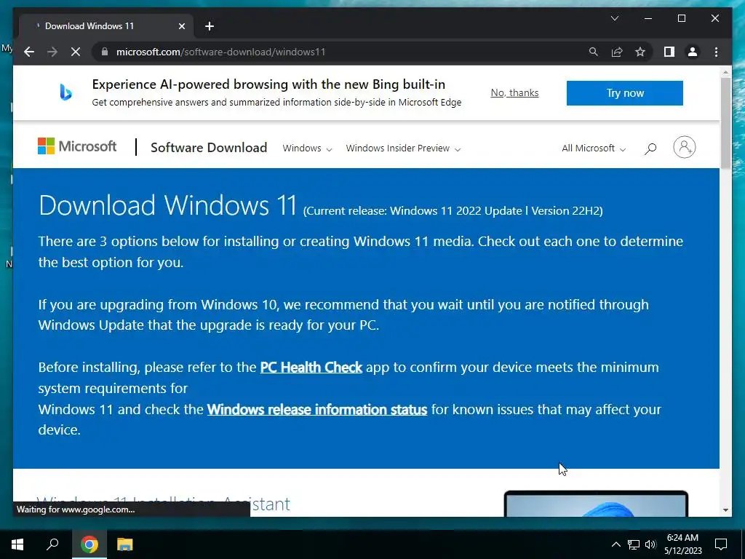Expand Windows Insider Preview menu
The width and height of the screenshot is (745, 559).
pos(403,148)
